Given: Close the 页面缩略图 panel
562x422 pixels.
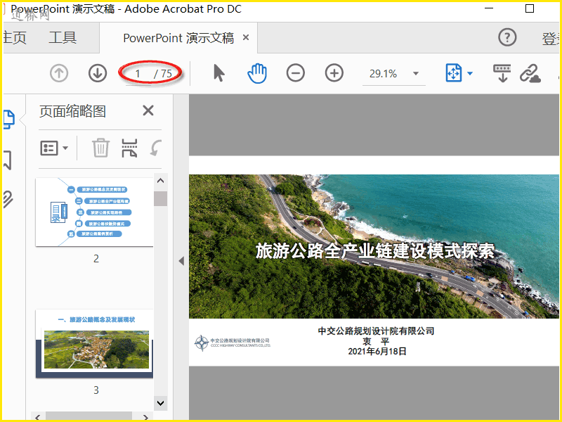Looking at the screenshot, I should pyautogui.click(x=148, y=110).
